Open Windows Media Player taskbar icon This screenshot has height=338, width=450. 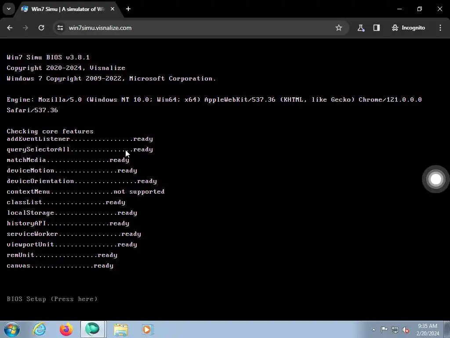[147, 329]
